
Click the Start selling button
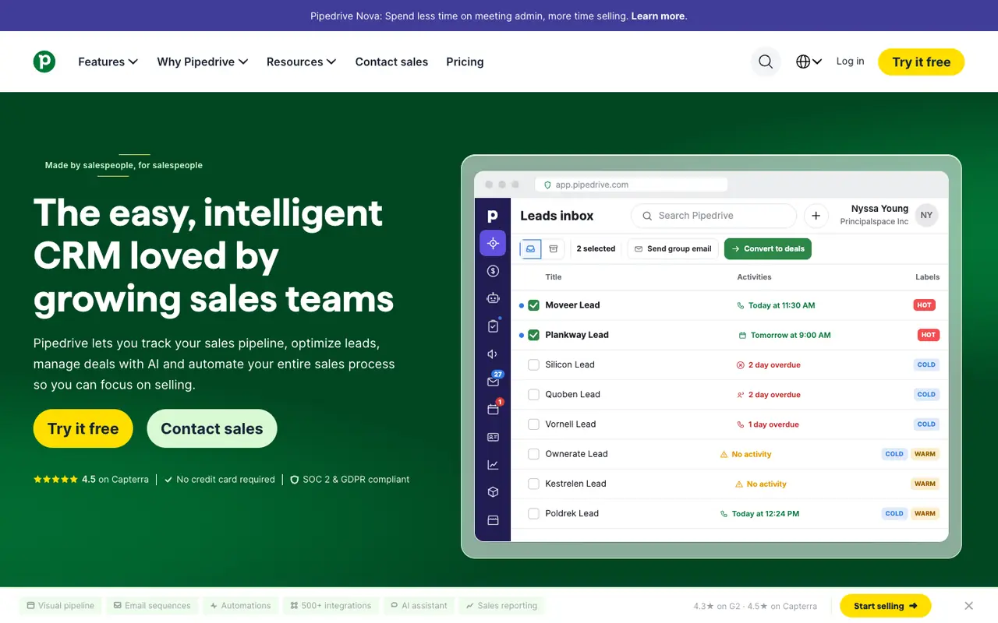point(886,606)
